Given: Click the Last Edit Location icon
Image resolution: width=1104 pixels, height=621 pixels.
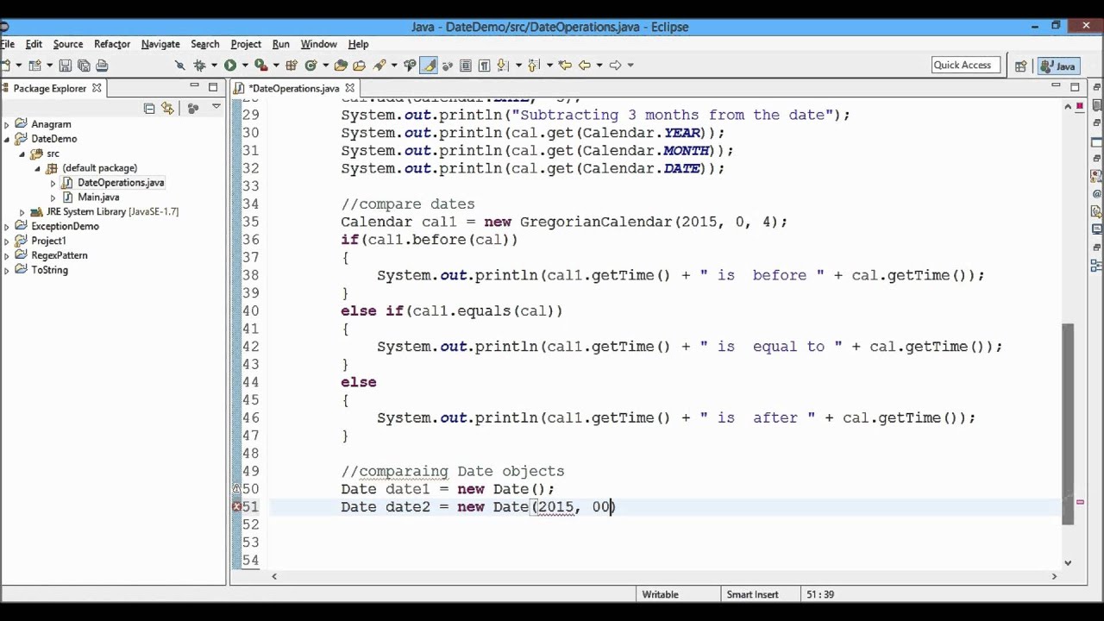Looking at the screenshot, I should [x=565, y=66].
